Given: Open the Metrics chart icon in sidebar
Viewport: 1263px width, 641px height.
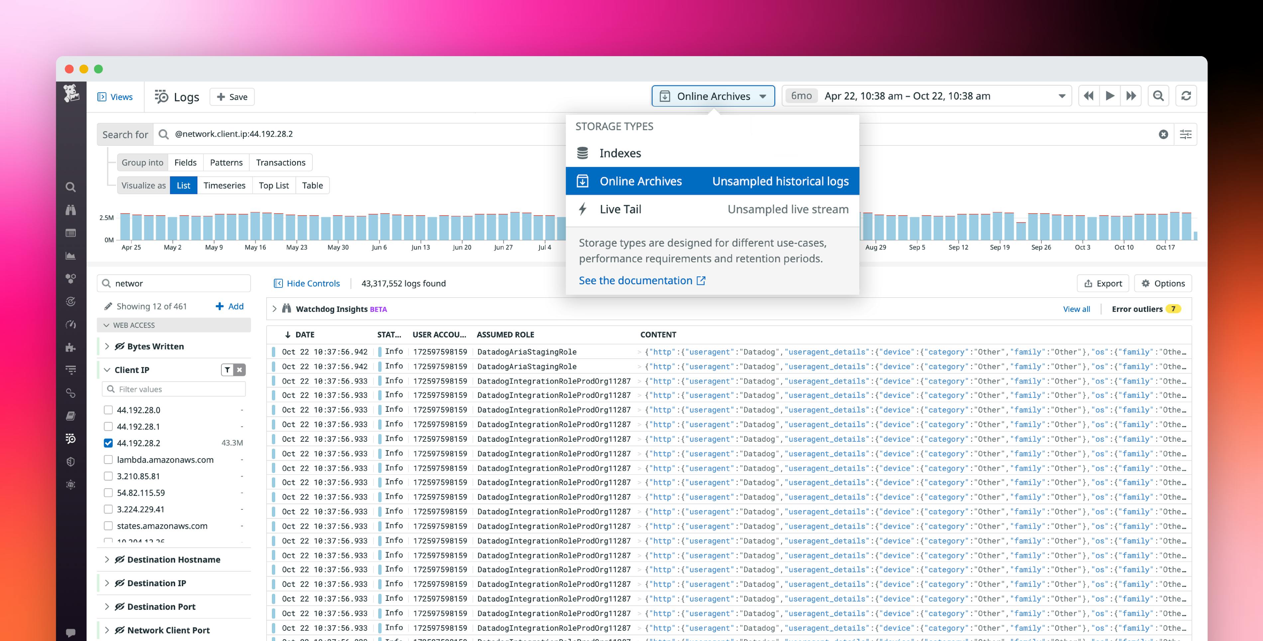Looking at the screenshot, I should (71, 255).
